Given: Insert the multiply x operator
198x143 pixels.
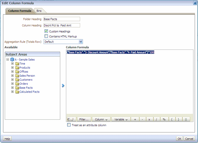Looking at the screenshot, I should tap(149, 119).
